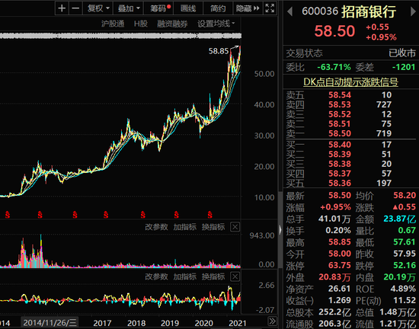
Task: Click the 卖一 price 58.50 row
Action: (x=350, y=133)
